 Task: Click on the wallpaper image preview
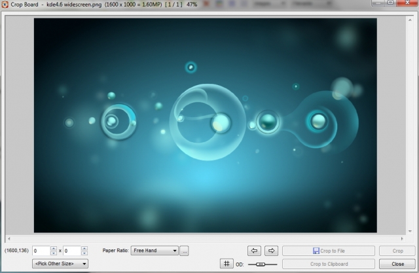[x=205, y=124]
